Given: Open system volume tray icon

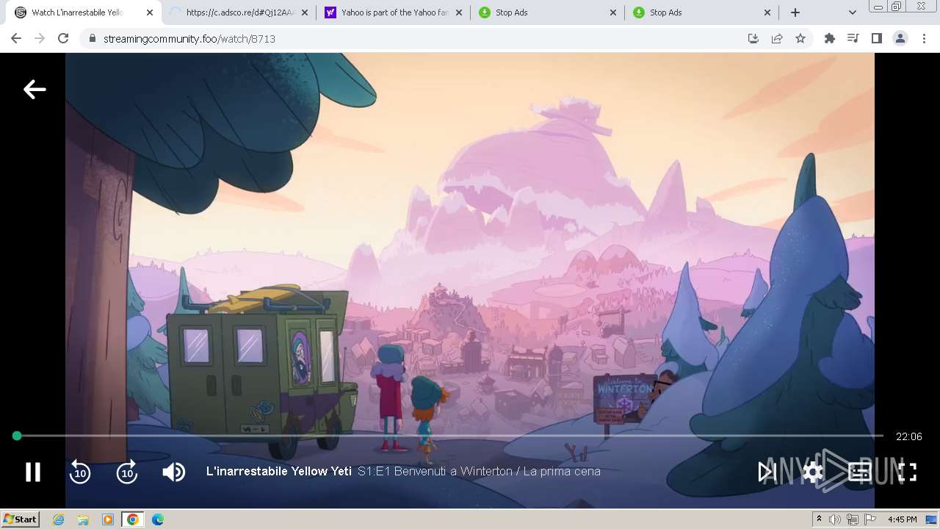Looking at the screenshot, I should 835,519.
